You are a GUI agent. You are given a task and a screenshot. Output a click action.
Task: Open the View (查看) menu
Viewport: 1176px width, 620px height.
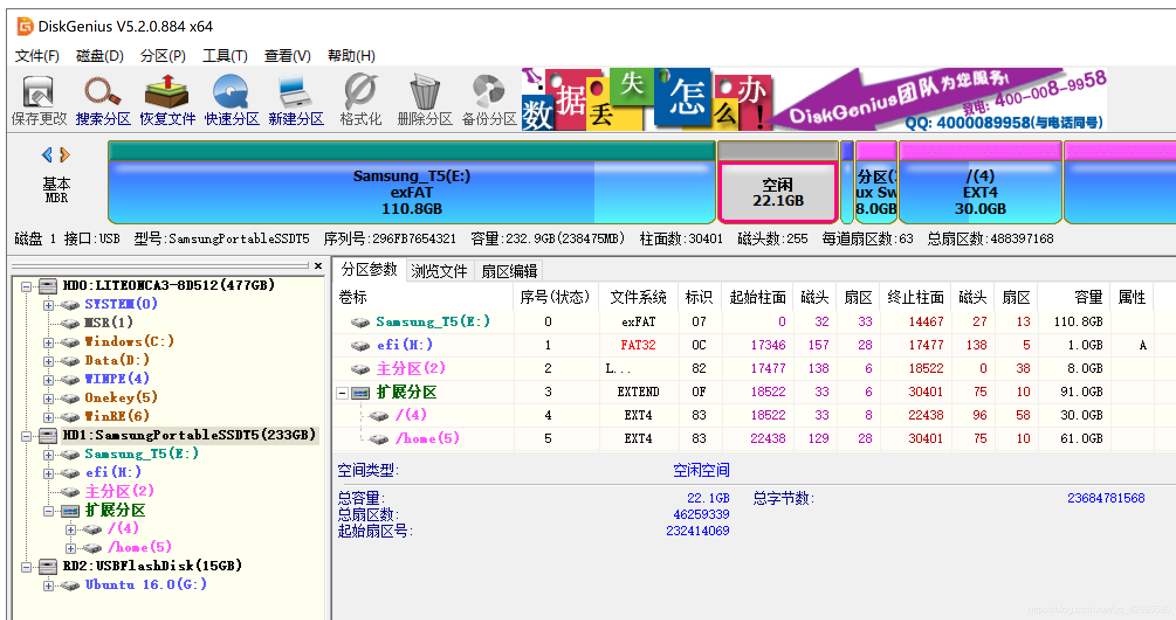pos(287,56)
